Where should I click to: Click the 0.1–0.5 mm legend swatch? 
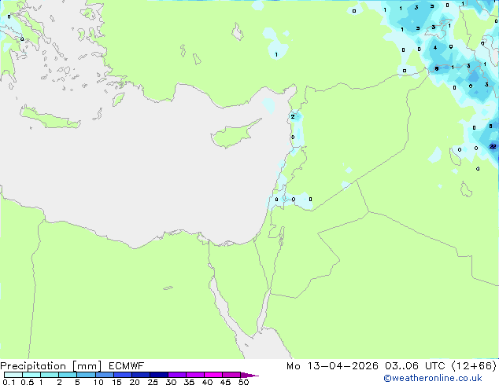(13, 375)
